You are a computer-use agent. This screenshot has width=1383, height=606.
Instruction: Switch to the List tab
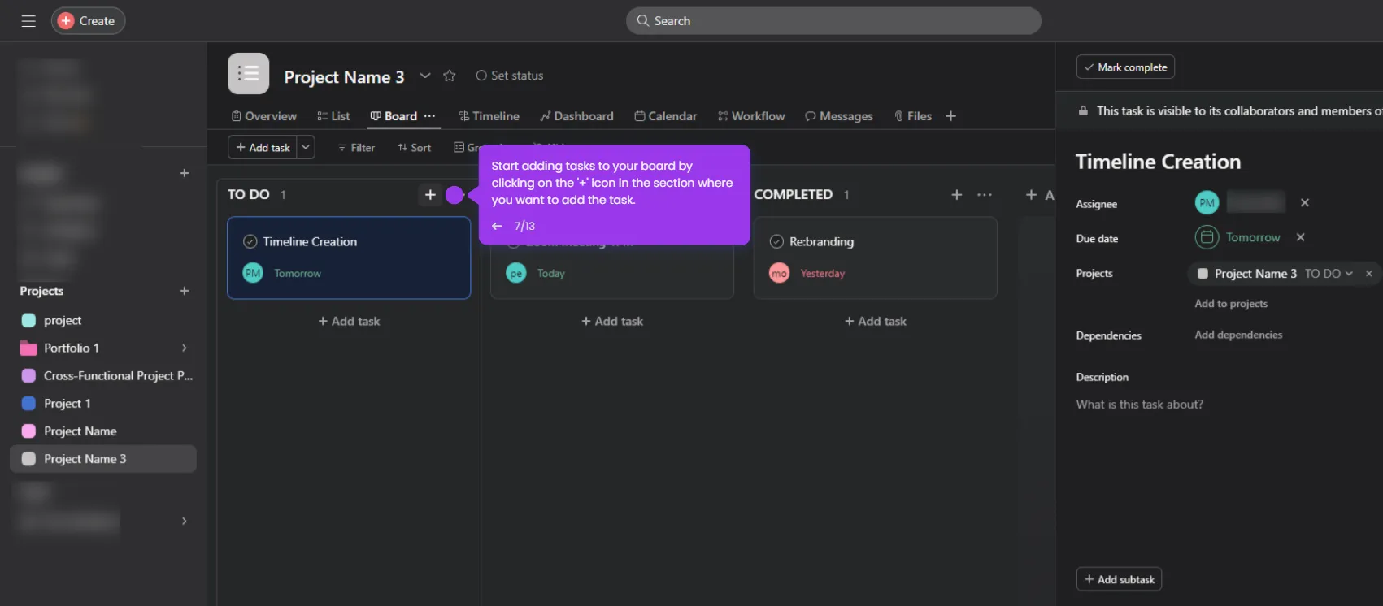tap(333, 116)
